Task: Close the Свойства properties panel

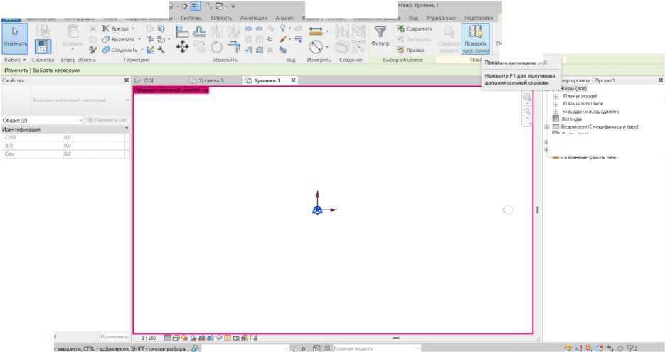Action: (127, 81)
